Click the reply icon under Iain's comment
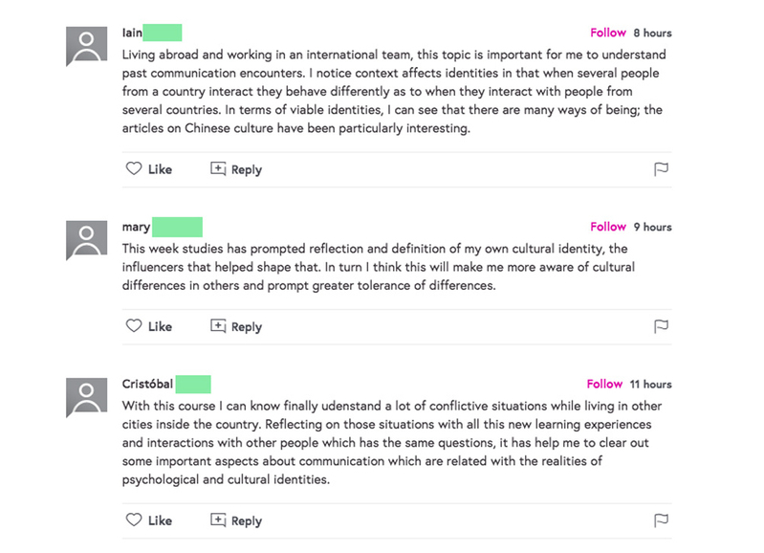Screen dimensions: 764x553 [x=218, y=169]
